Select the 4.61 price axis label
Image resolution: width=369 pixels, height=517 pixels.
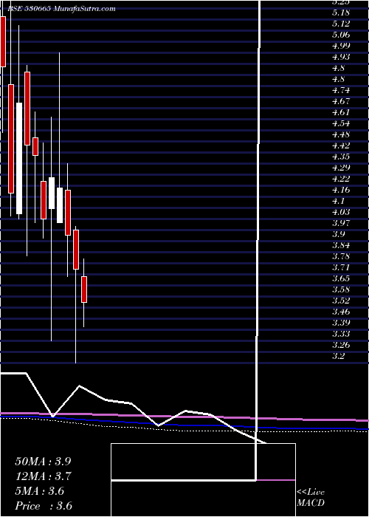[x=341, y=112]
